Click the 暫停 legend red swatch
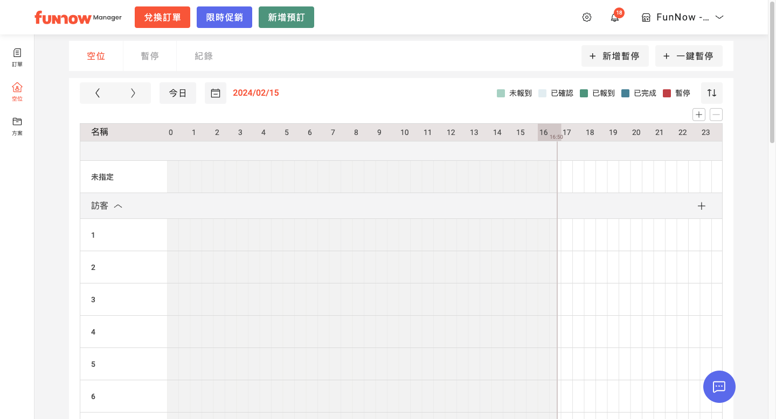Screen dimensions: 776x419 [667, 94]
